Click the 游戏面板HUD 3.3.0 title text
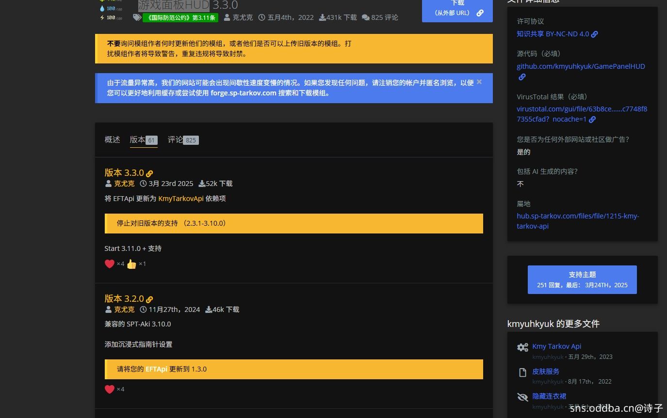The width and height of the screenshot is (667, 418). click(188, 5)
